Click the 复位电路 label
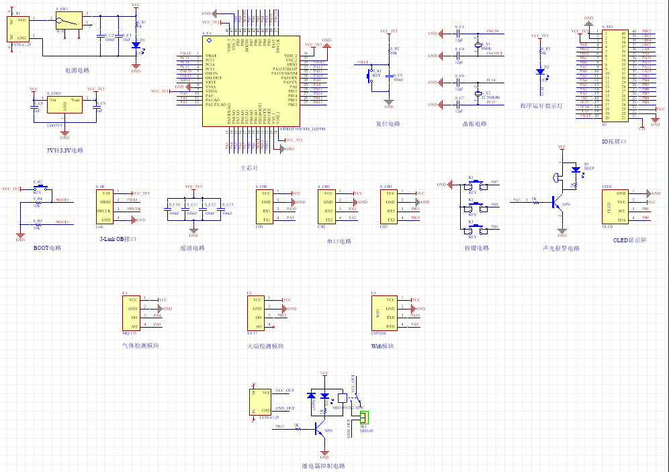Image resolution: width=669 pixels, height=472 pixels. [x=388, y=124]
